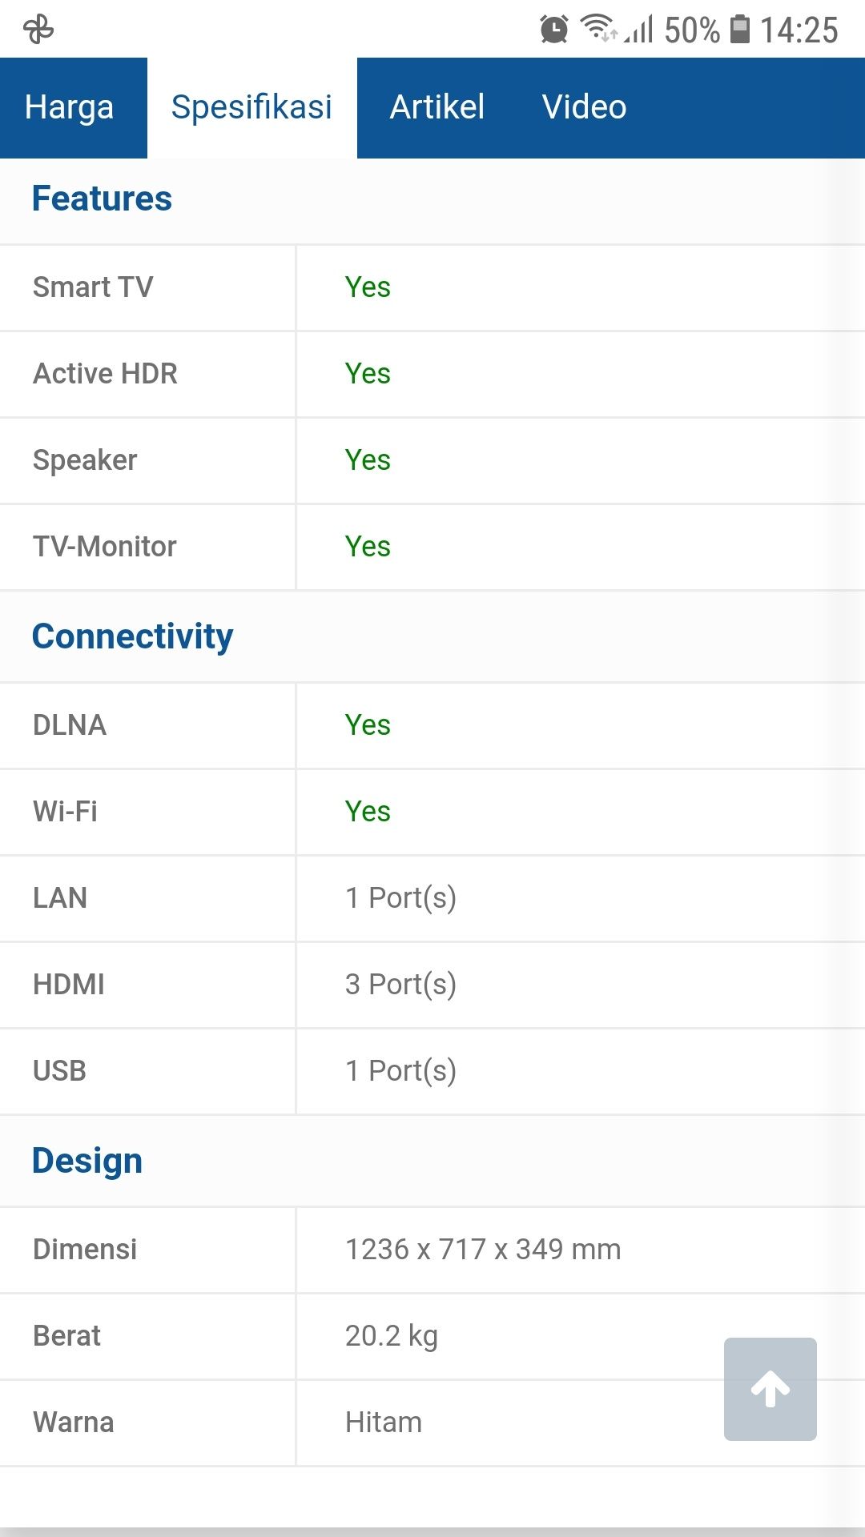Tap the Features section heading
This screenshot has width=865, height=1537.
pyautogui.click(x=102, y=199)
